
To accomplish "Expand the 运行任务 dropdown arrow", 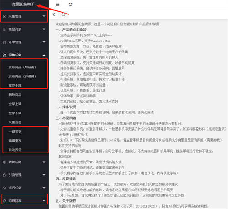I will 44,188.
